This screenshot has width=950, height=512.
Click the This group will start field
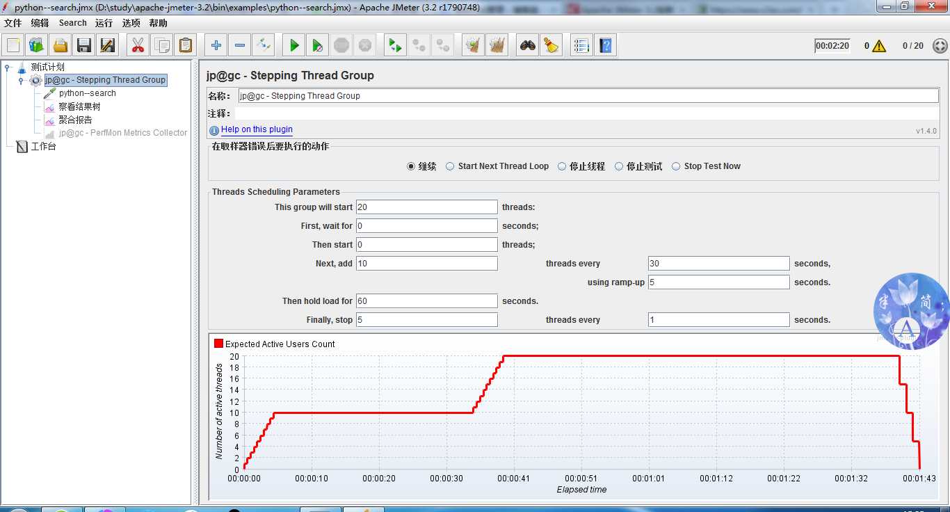coord(427,207)
